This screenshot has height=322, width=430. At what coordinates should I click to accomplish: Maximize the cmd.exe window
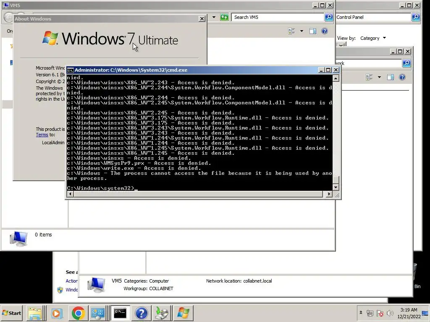tap(328, 70)
